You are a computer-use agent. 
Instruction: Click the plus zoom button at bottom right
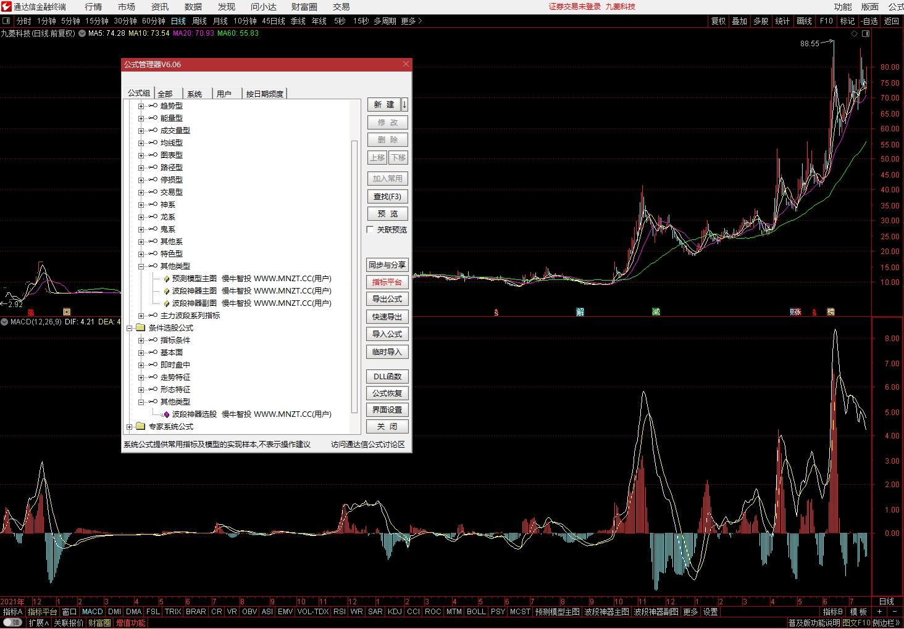pos(879,612)
